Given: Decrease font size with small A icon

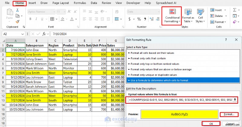Looking at the screenshot, I should pos(75,11).
